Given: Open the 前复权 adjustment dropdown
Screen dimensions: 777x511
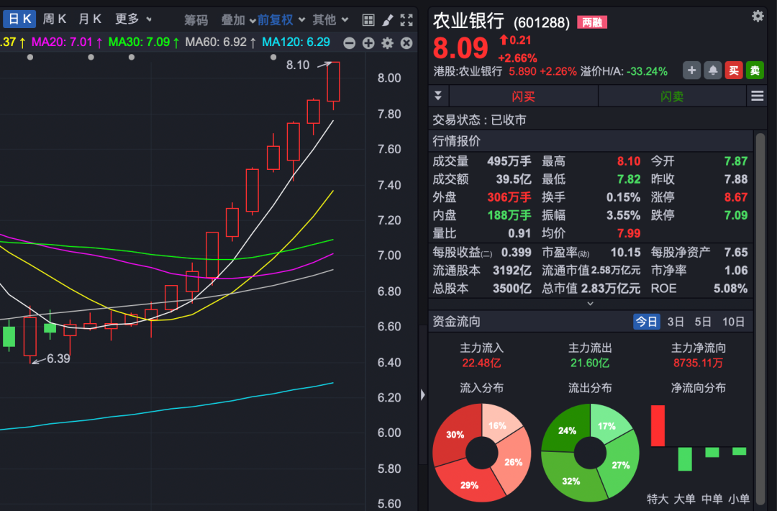Looking at the screenshot, I should (281, 19).
